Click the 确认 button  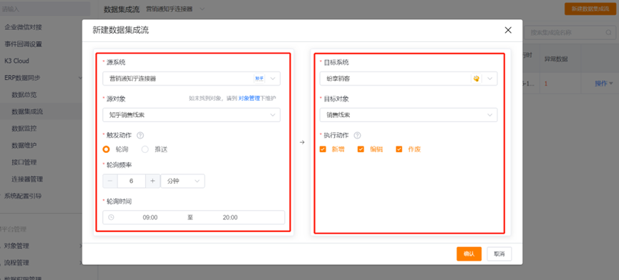coord(469,254)
